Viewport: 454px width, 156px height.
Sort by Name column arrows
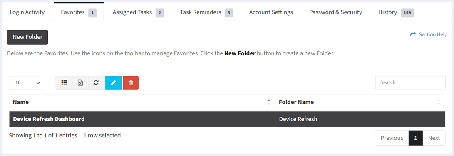click(x=269, y=102)
